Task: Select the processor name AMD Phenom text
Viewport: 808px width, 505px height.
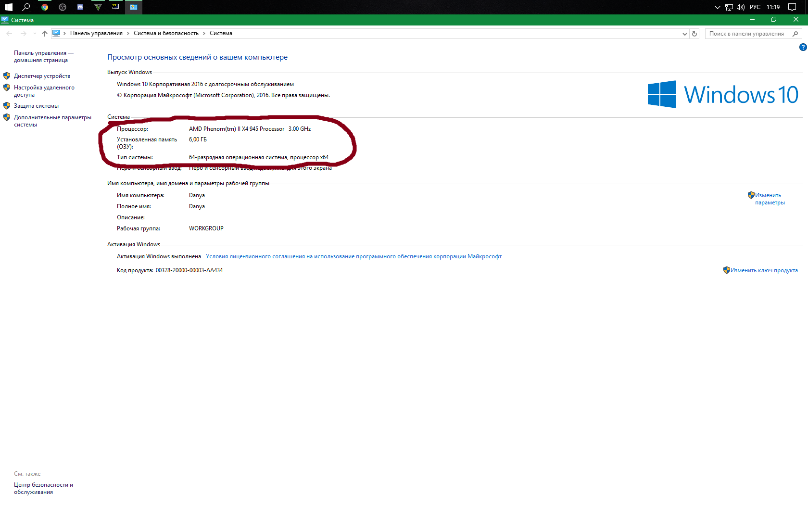Action: [x=250, y=129]
